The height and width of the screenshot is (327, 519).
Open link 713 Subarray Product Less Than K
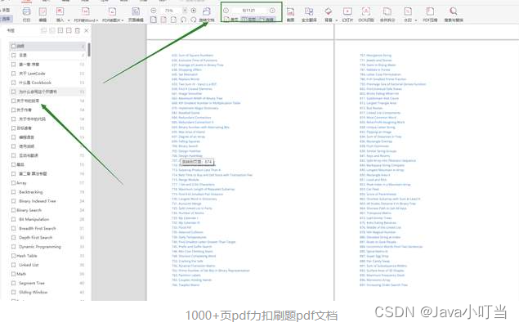(x=196, y=170)
